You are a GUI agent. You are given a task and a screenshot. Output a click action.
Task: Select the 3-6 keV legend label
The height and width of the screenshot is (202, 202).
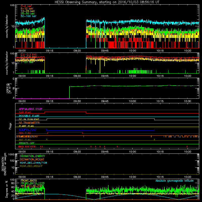coord(26,6)
